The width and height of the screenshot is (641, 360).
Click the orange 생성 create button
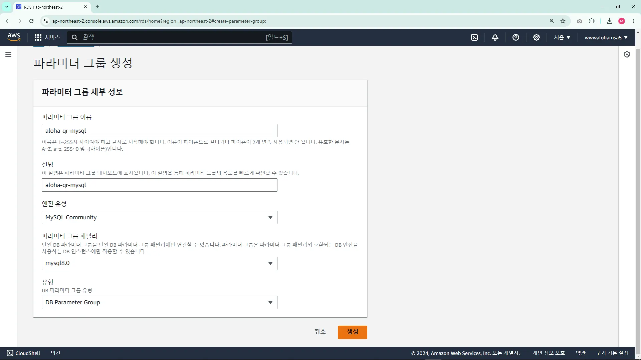click(352, 332)
